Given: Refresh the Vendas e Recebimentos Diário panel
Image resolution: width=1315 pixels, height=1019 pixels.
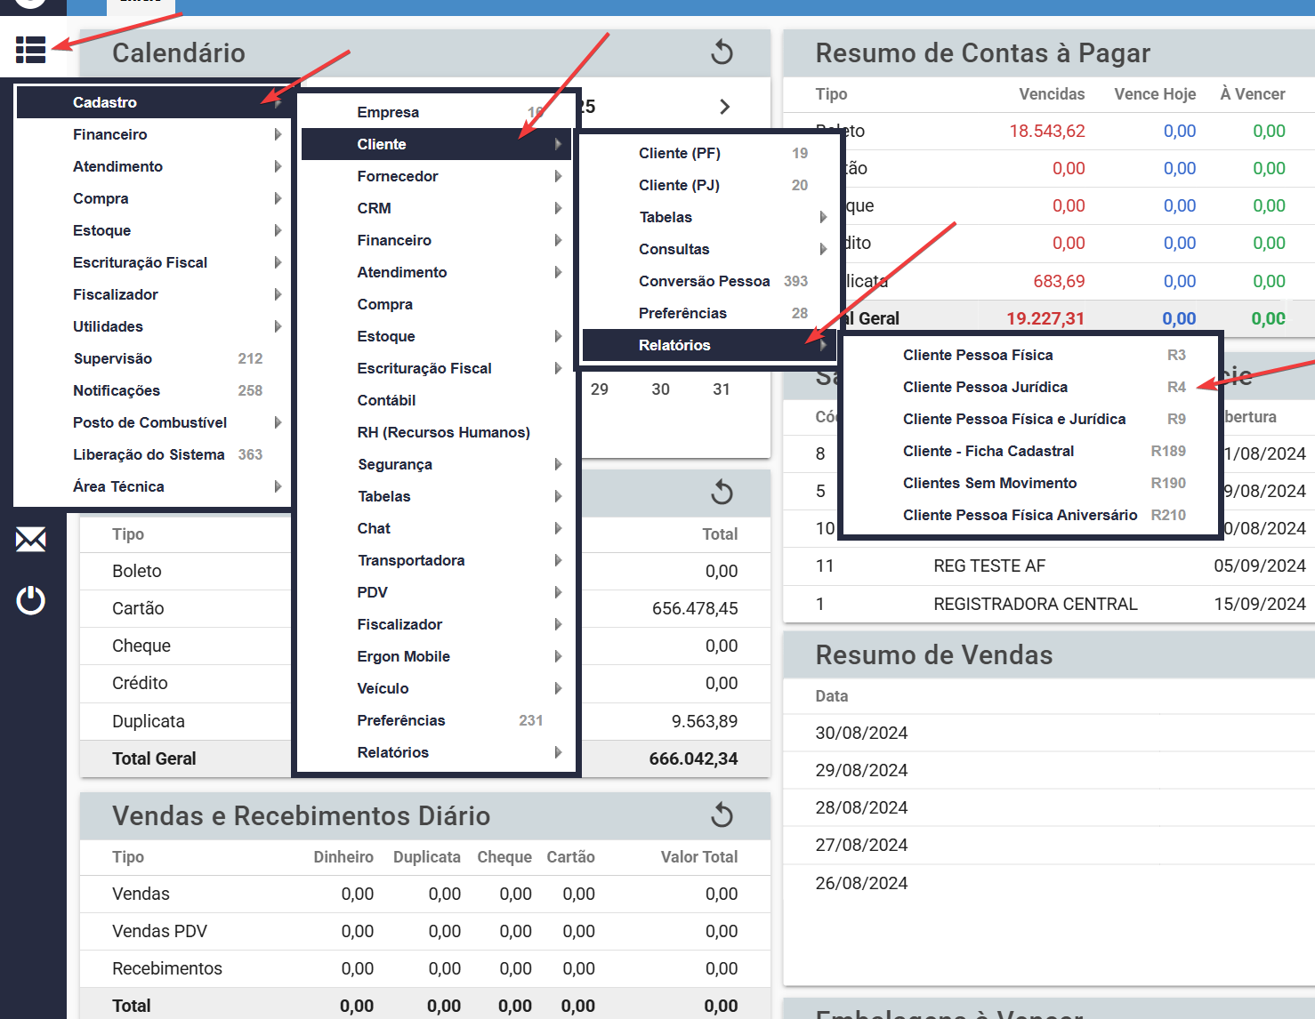Looking at the screenshot, I should [x=722, y=815].
